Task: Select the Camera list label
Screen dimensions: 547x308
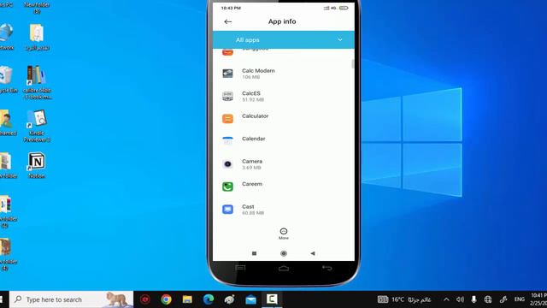Action: [x=252, y=162]
